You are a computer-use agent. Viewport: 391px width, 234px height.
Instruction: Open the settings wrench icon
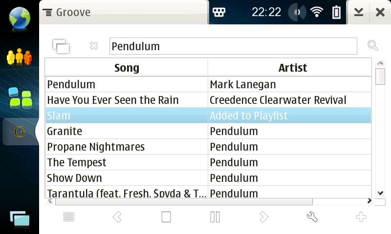(x=312, y=217)
